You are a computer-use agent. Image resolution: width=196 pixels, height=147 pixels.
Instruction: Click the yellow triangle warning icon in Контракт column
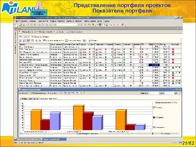click(x=173, y=81)
